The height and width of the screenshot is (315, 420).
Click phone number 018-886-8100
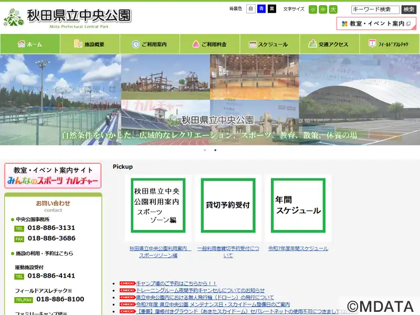point(60,299)
